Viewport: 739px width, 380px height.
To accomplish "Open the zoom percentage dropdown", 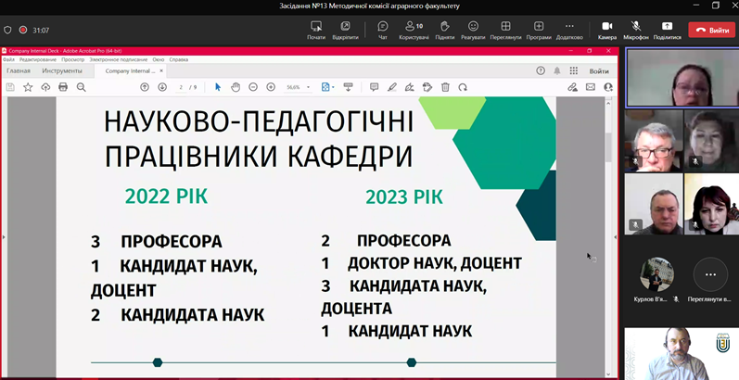I will (298, 86).
